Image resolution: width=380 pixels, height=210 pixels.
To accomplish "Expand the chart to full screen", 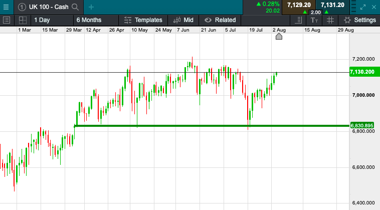I will 364,7.
